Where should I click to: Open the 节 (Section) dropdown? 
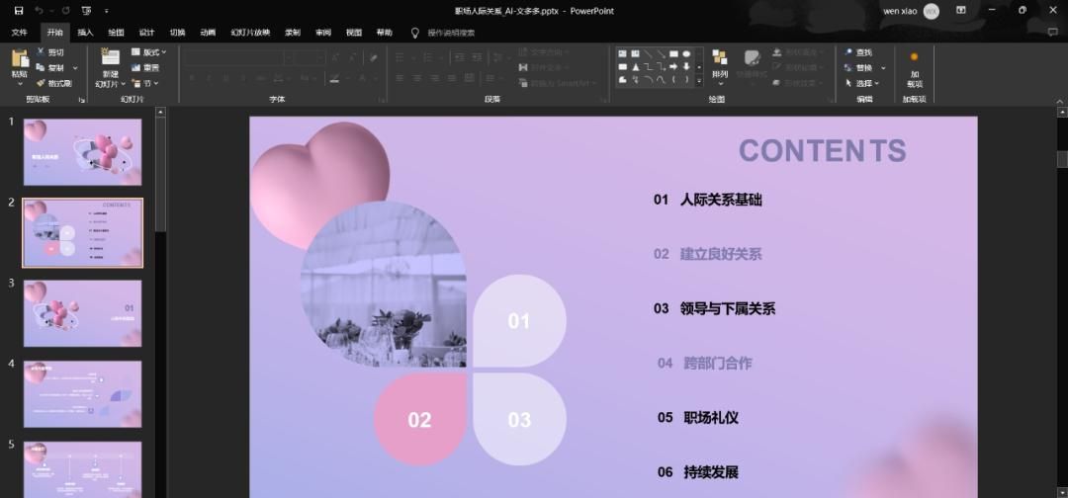tap(145, 83)
